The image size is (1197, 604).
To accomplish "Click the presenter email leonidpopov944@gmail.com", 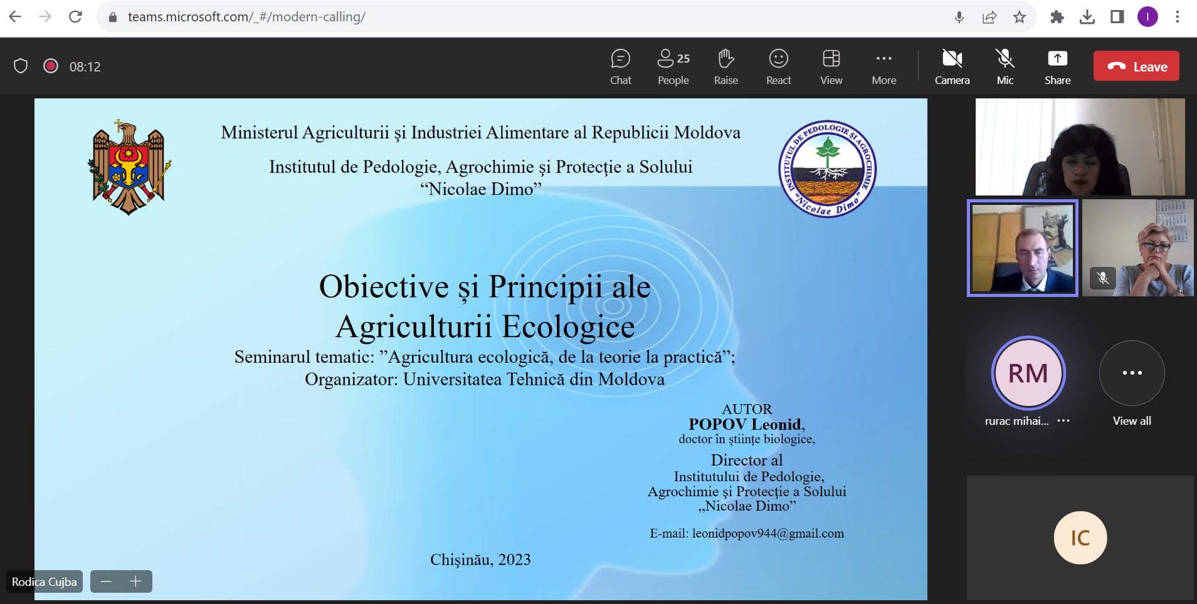I will [768, 533].
